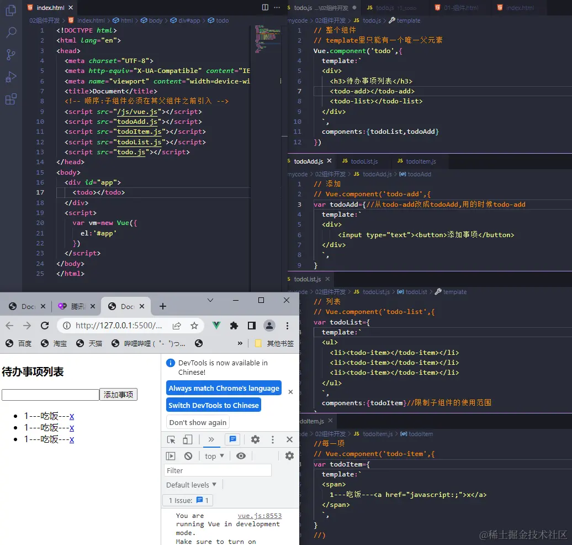Open editor More Actions ellipsis menu
The width and height of the screenshot is (572, 545).
click(x=277, y=7)
